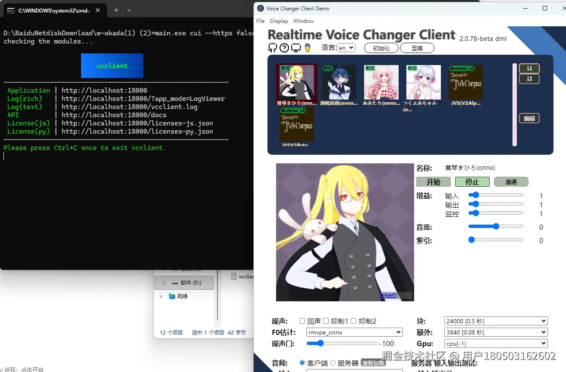
Task: Click the 开始 start button
Action: [x=434, y=182]
